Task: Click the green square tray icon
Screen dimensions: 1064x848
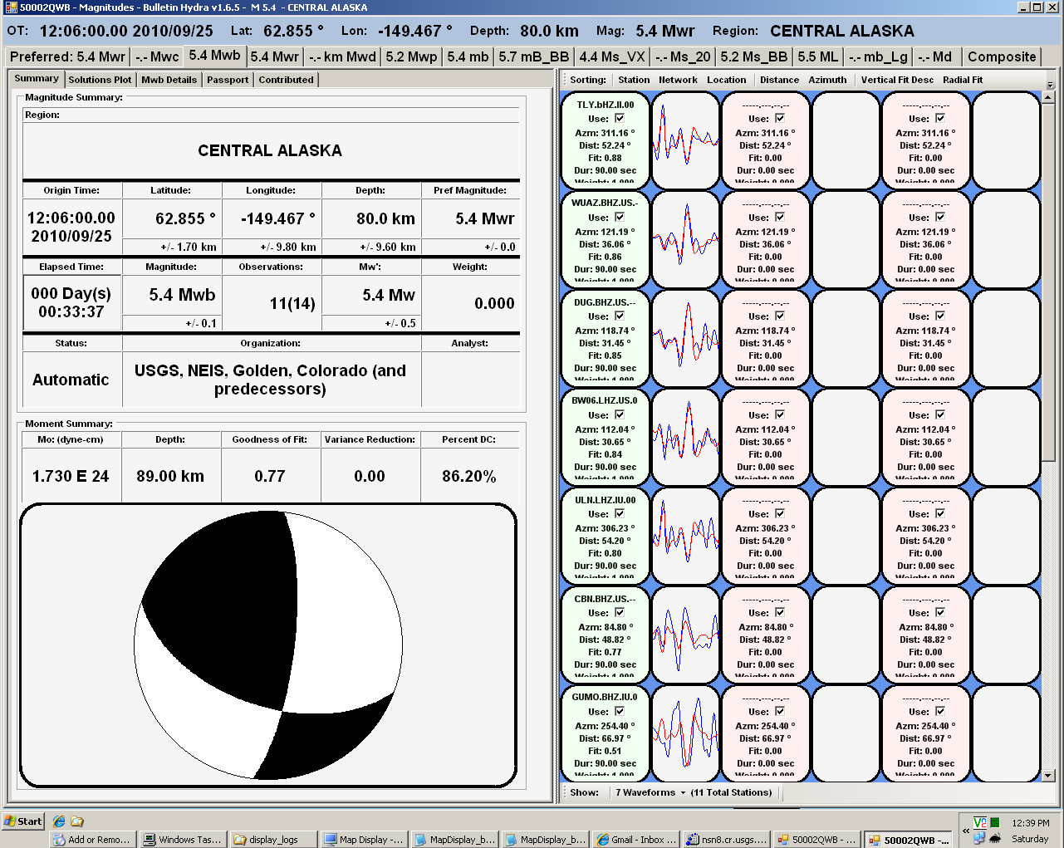Action: click(994, 823)
